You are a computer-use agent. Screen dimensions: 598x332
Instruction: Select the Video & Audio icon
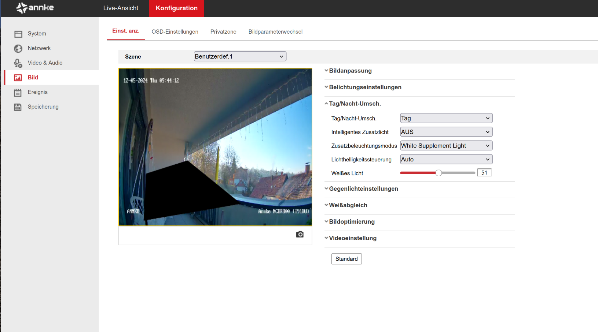(18, 63)
